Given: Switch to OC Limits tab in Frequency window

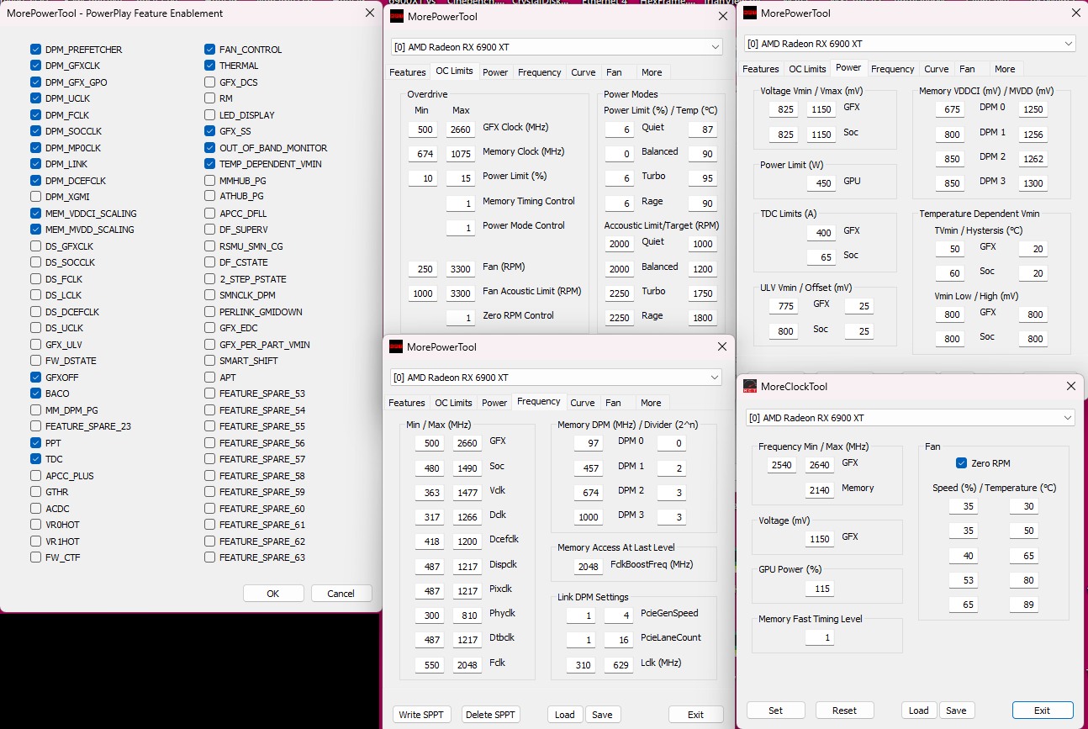Looking at the screenshot, I should [454, 403].
